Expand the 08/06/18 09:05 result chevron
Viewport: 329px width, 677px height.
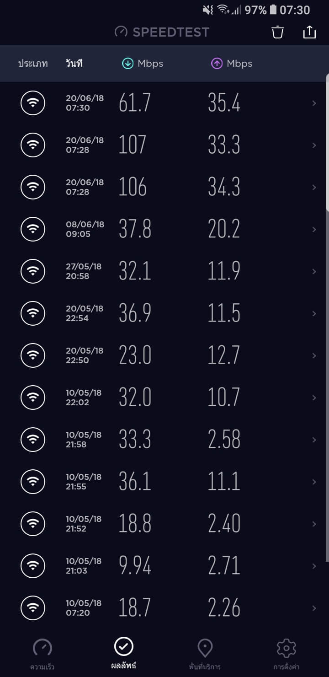pos(314,230)
